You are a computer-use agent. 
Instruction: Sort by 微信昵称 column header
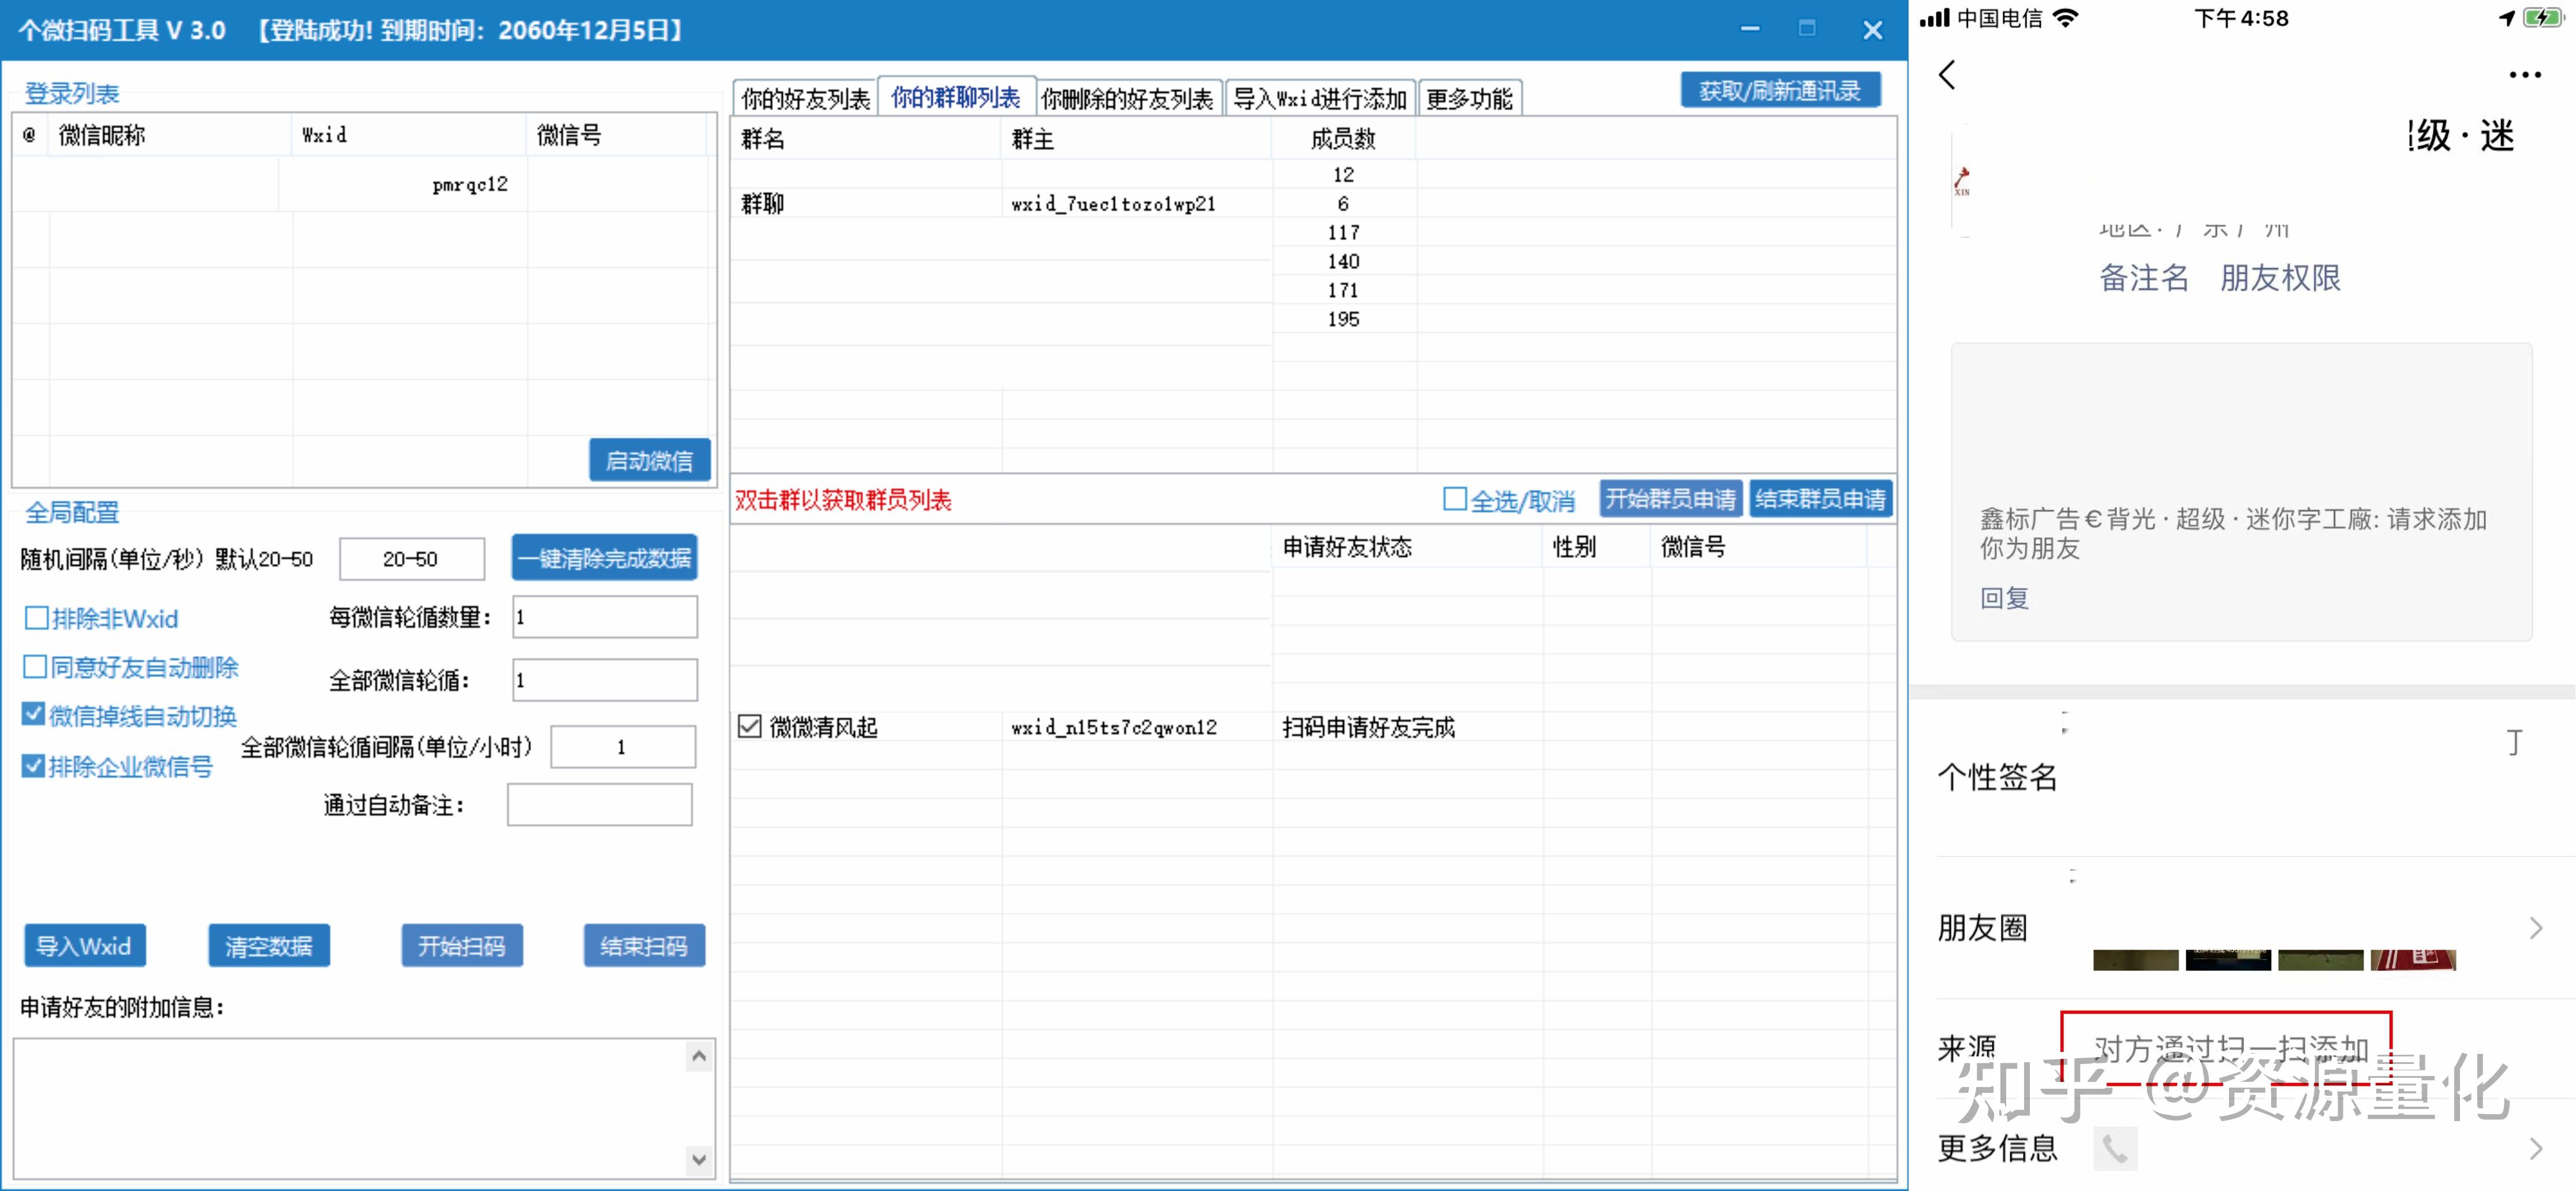click(170, 135)
